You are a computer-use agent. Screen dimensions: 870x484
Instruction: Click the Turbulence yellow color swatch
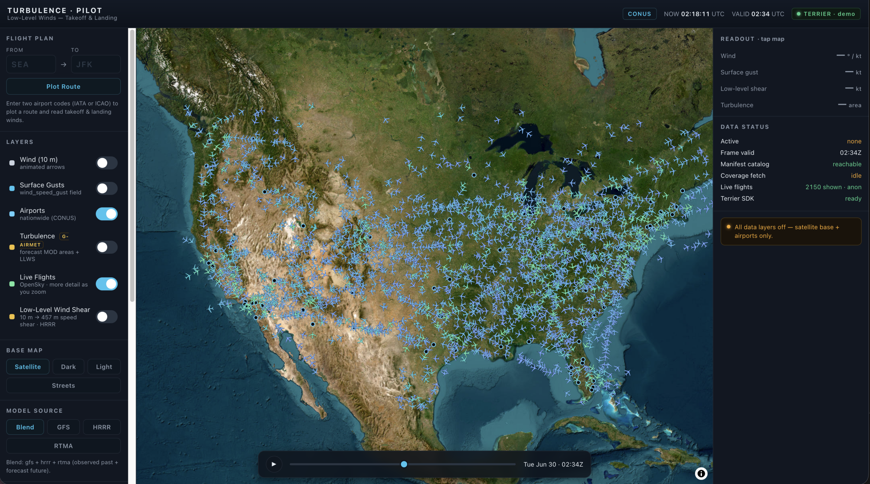(x=12, y=247)
